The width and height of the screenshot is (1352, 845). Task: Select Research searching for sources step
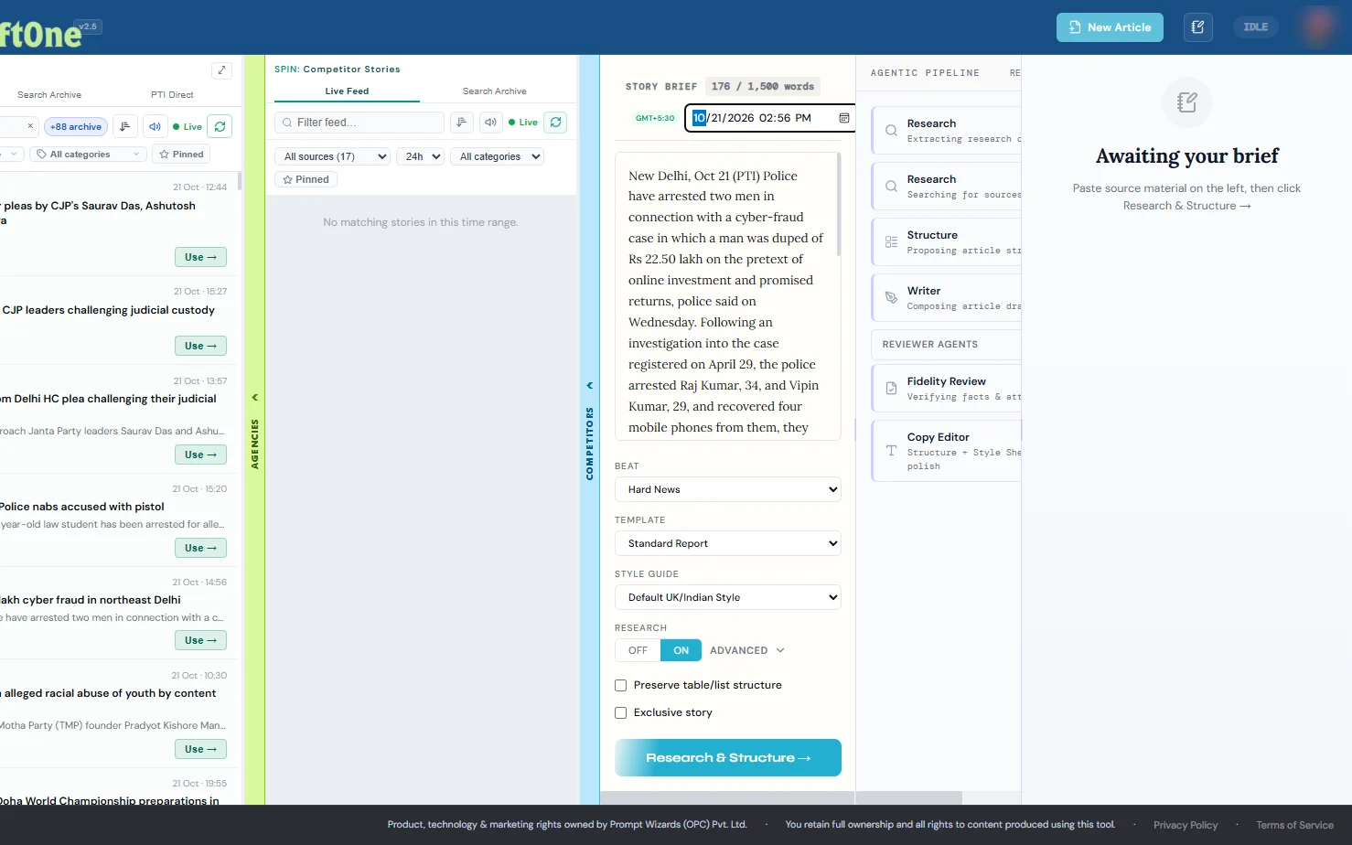point(946,187)
